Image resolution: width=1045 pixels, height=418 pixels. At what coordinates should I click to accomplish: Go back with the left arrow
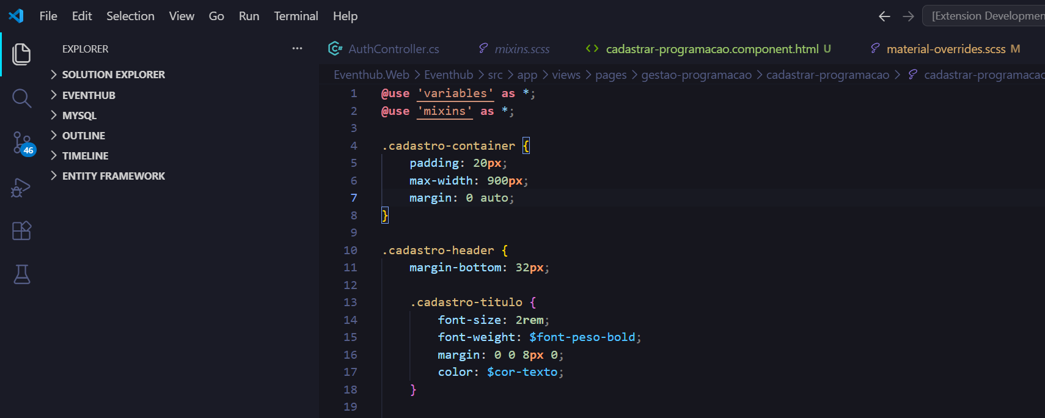coord(884,16)
